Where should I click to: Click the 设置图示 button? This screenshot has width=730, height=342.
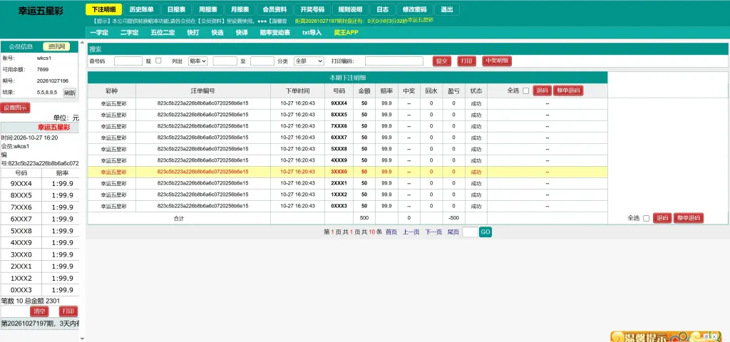15,108
